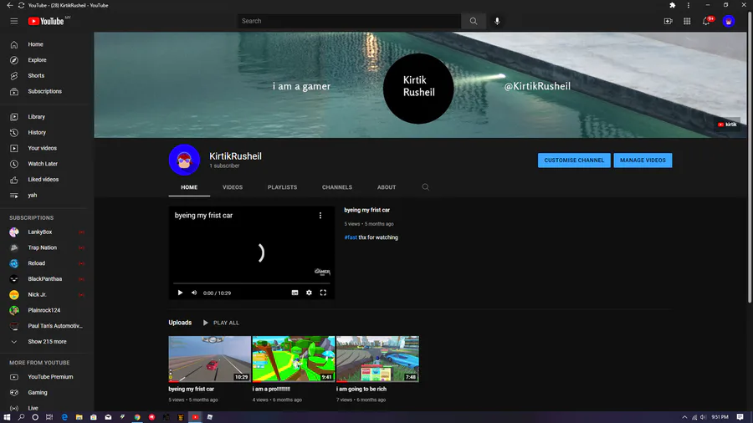Open the notifications bell
The width and height of the screenshot is (753, 423).
click(706, 21)
